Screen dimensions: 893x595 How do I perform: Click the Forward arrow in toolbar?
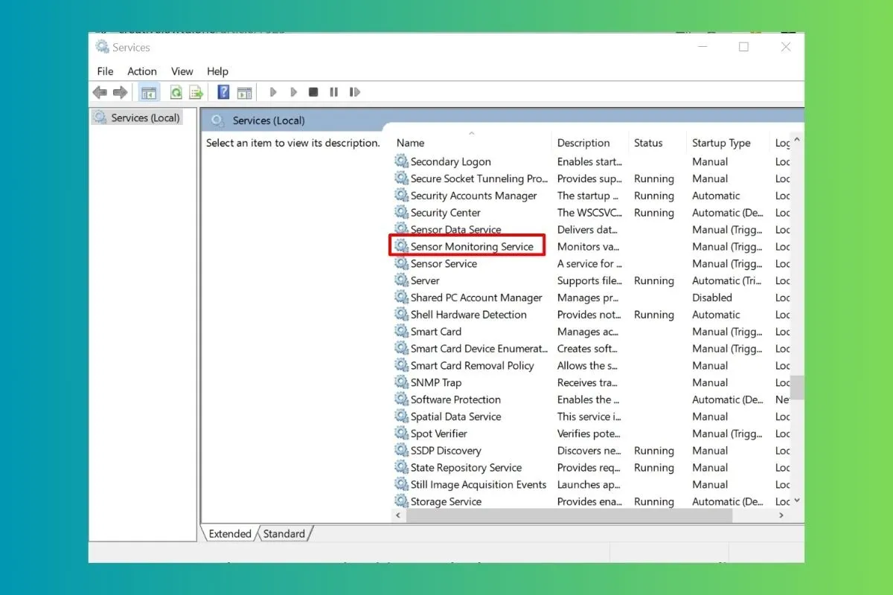(120, 92)
